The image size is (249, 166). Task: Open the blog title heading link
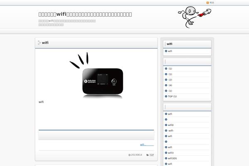tap(85, 14)
